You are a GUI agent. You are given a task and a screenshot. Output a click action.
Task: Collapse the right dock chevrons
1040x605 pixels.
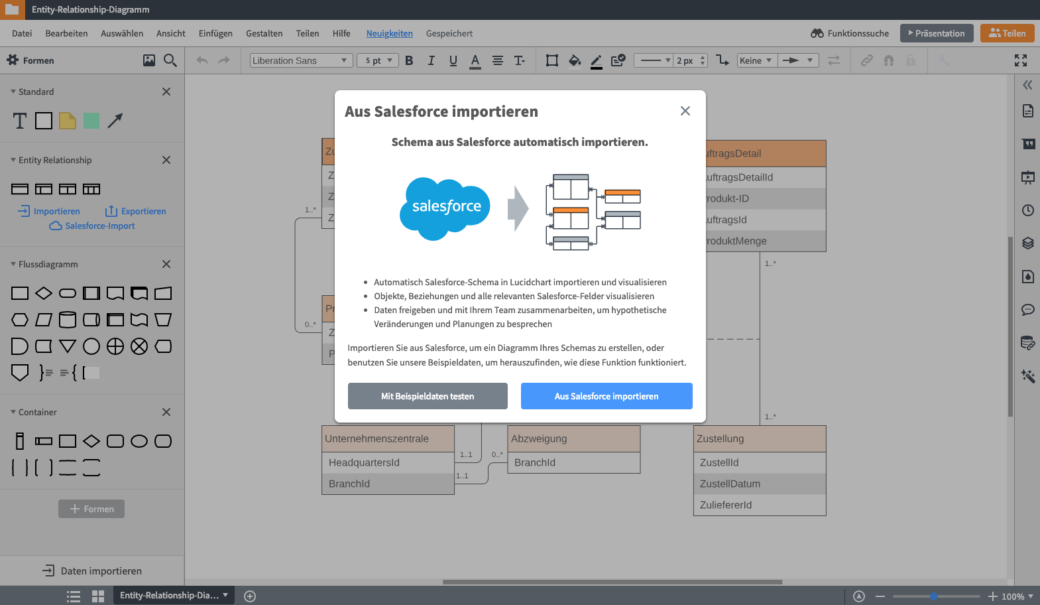click(x=1027, y=85)
